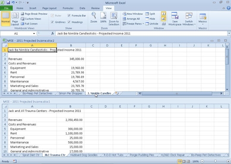Click the Zoom to Selection icon
231x164 pixels.
point(114,15)
